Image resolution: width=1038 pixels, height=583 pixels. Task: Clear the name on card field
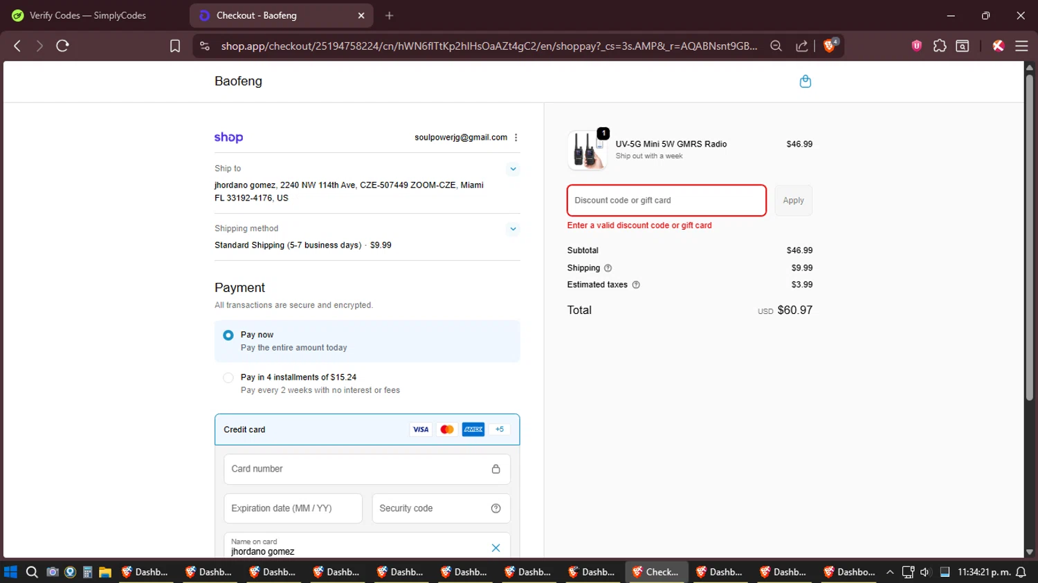496,548
